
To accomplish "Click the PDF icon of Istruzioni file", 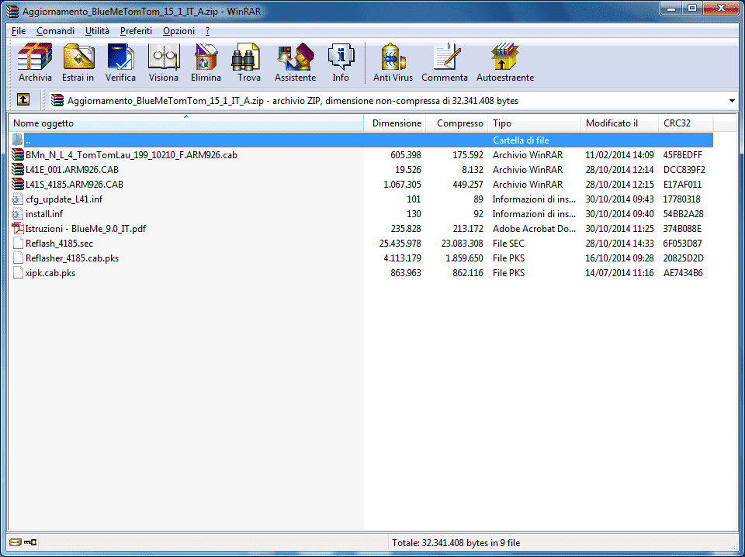I will click(18, 228).
